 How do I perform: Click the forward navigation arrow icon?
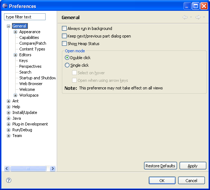[x=198, y=17]
